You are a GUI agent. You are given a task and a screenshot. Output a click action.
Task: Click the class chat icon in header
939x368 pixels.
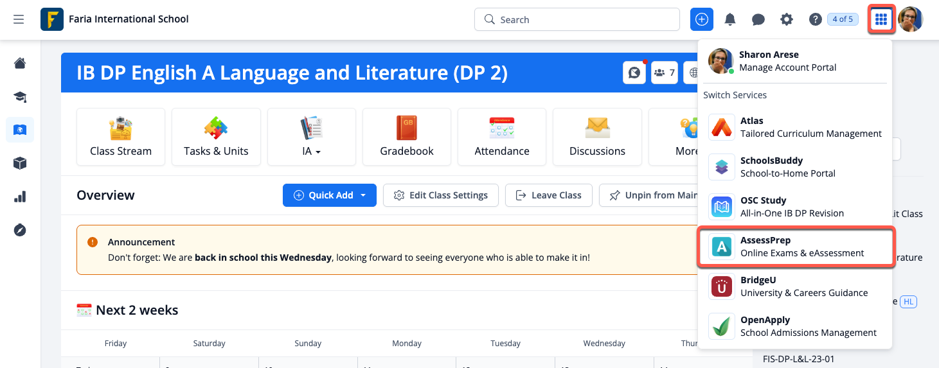pyautogui.click(x=634, y=73)
